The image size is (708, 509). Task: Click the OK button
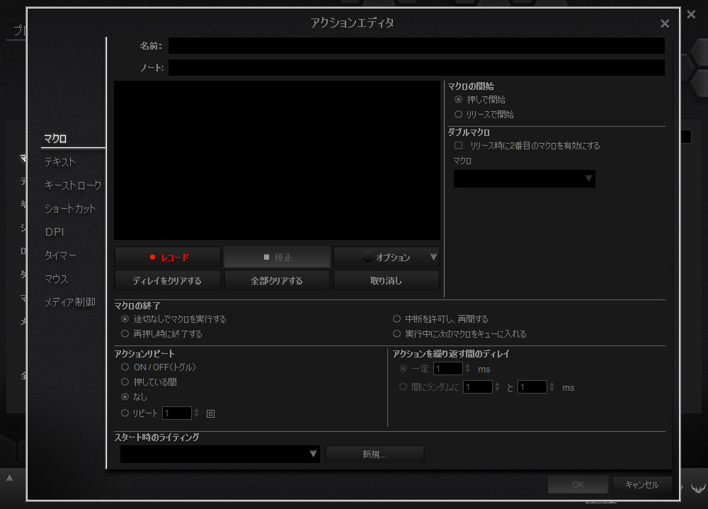point(578,485)
